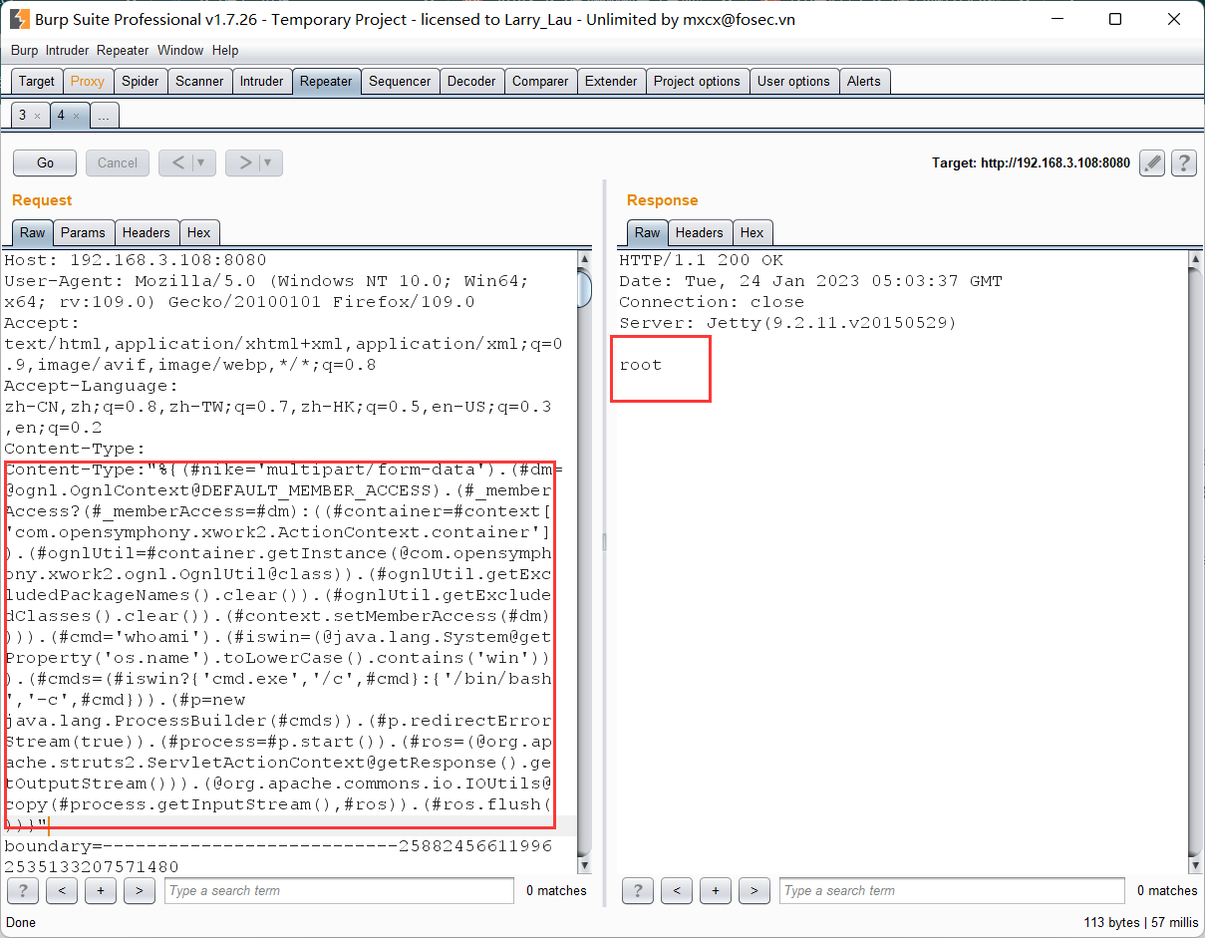Screen dimensions: 1205x938
Task: Select the response Hex tab
Action: [753, 232]
